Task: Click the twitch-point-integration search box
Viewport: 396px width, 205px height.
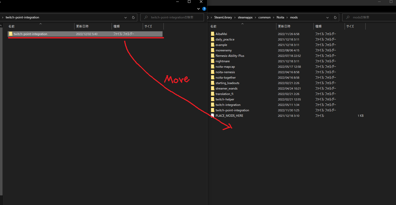Action: 172,17
